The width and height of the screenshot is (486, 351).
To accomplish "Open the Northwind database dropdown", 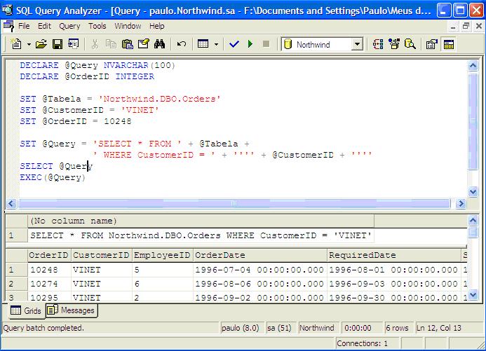I will tap(357, 44).
